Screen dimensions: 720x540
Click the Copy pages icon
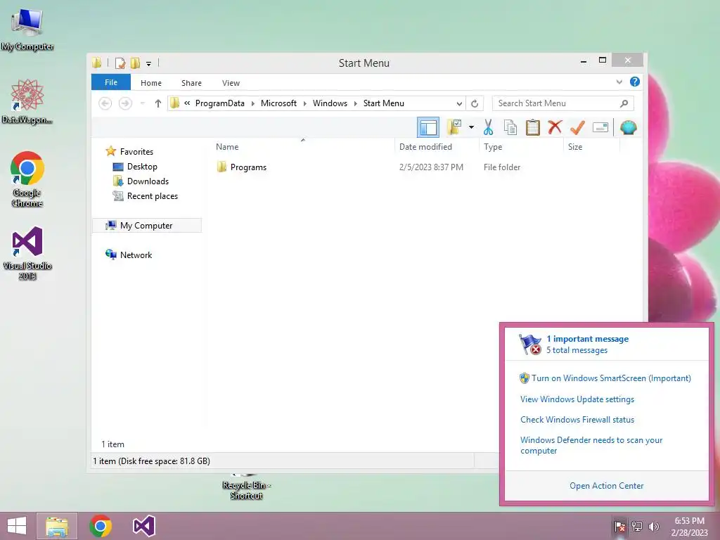pos(510,127)
